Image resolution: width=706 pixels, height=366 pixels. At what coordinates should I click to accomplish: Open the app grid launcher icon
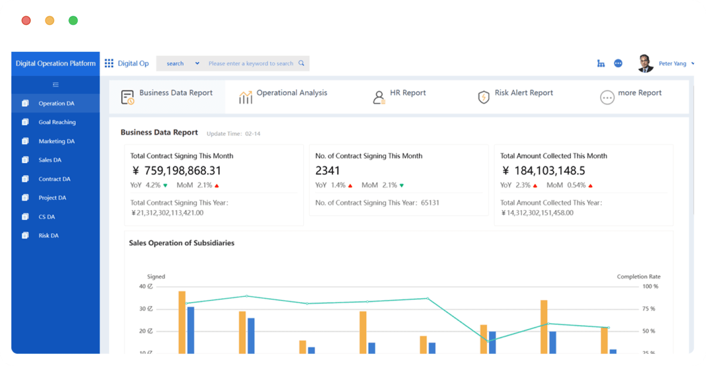[109, 64]
